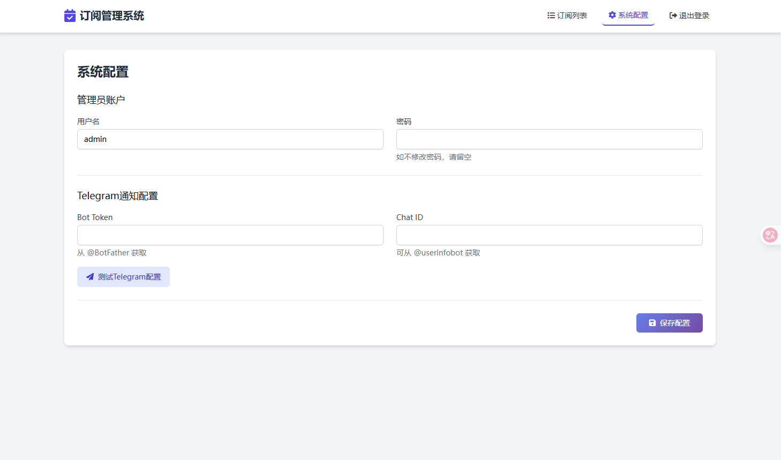Click the floppy disk save icon

652,323
